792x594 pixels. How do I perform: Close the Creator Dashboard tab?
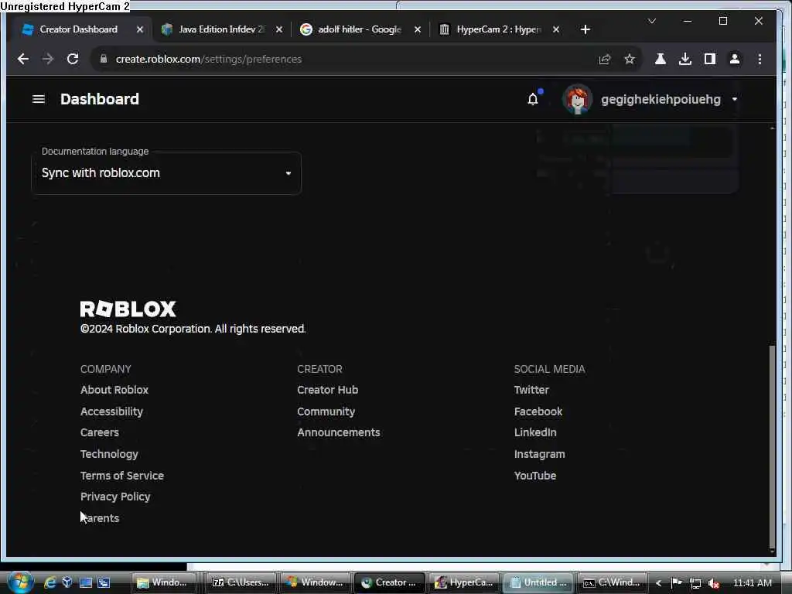click(x=140, y=29)
